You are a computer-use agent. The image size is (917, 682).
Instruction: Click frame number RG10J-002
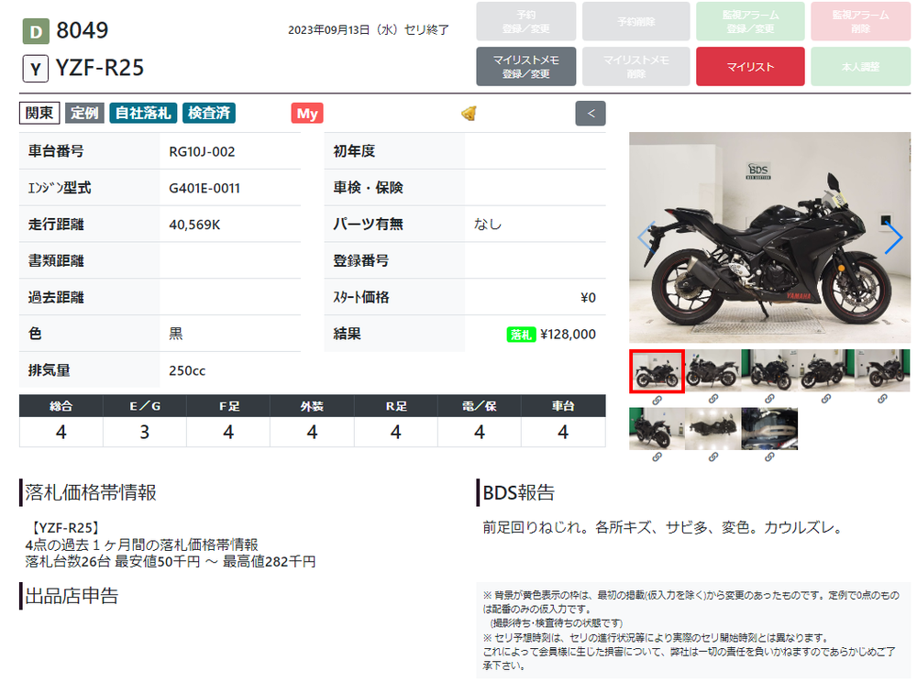(202, 152)
